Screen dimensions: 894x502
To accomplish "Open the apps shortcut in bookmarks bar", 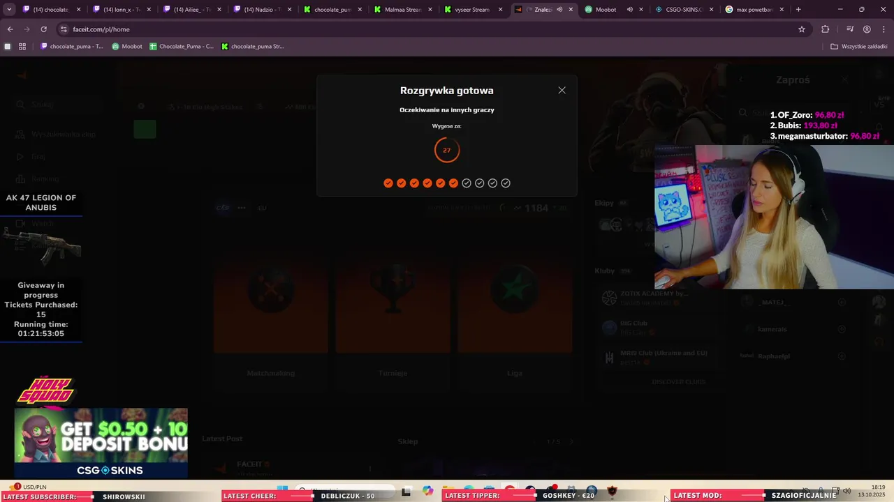I will (x=8, y=47).
